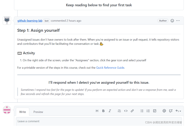Click the Leave a comment field
Screen dimensions: 186x126
[x=99, y=121]
